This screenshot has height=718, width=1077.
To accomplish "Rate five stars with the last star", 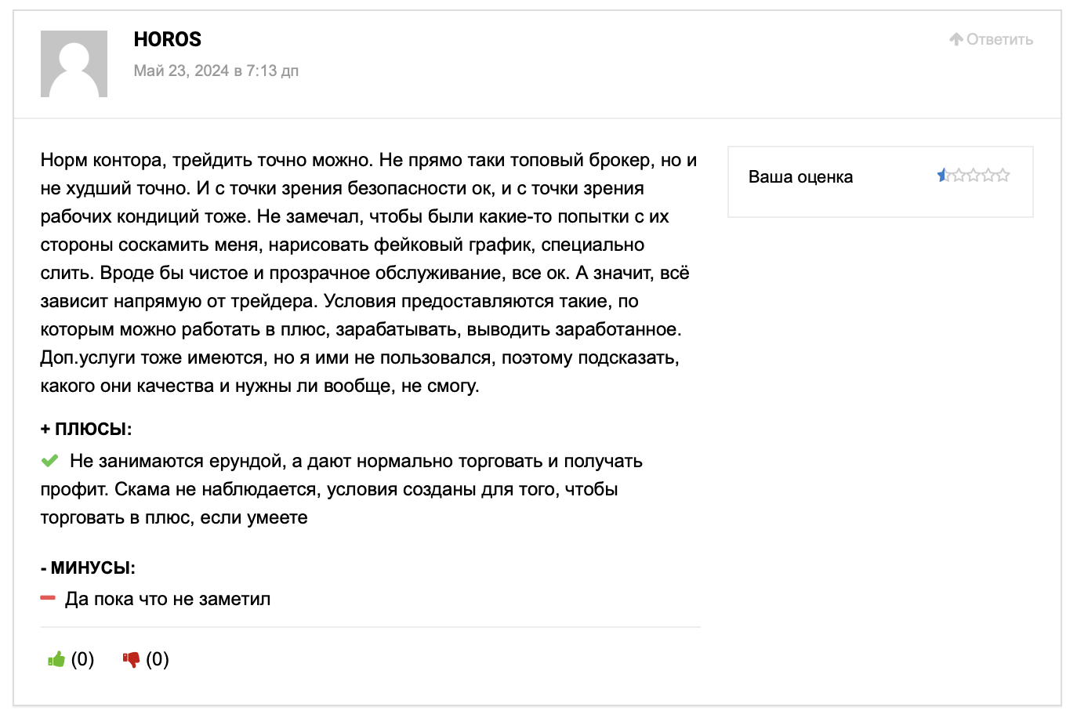I will [1003, 175].
